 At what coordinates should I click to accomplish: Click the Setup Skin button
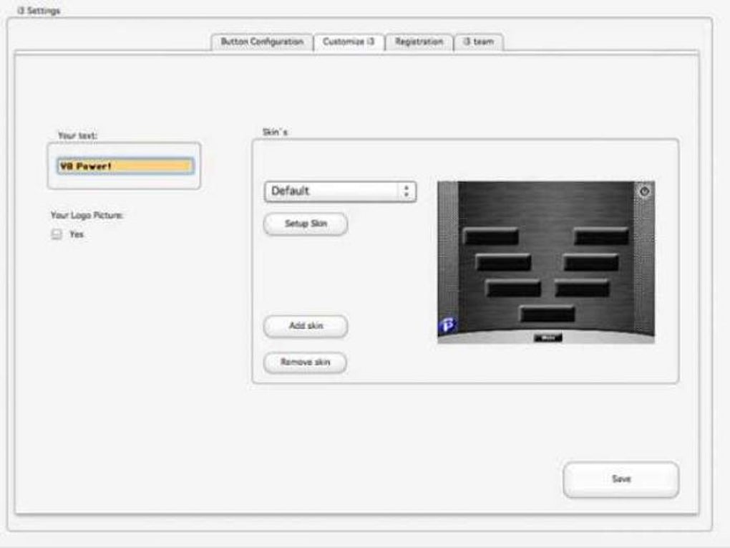[x=306, y=222]
